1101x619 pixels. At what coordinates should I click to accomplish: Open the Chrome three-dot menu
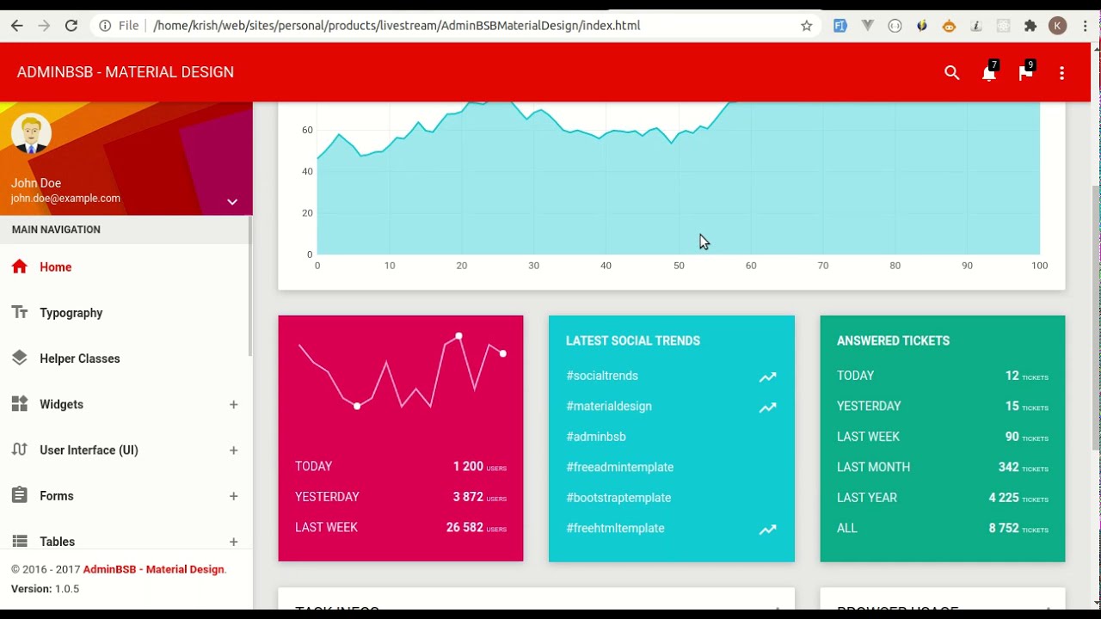pyautogui.click(x=1085, y=26)
